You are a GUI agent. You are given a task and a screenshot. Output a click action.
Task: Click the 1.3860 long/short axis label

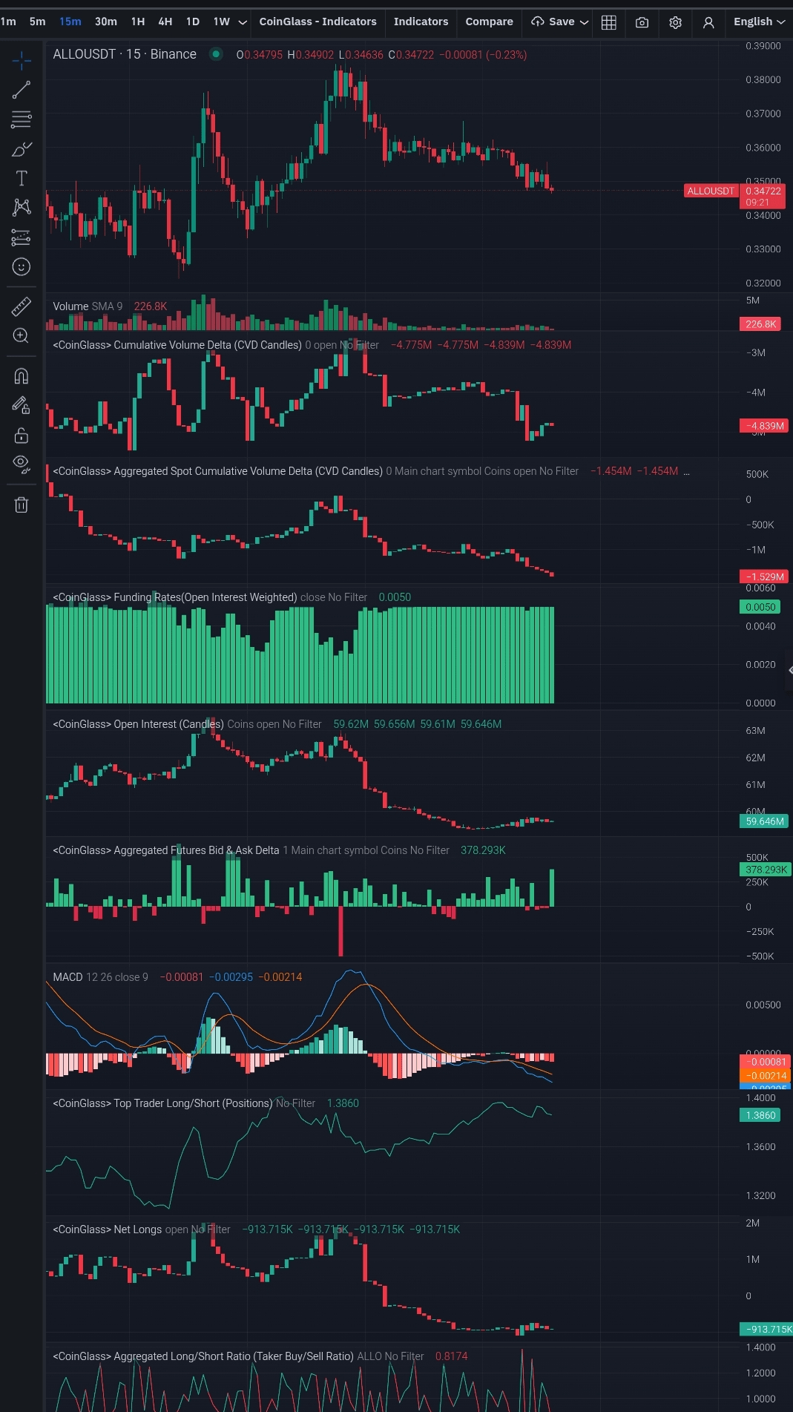[760, 1115]
